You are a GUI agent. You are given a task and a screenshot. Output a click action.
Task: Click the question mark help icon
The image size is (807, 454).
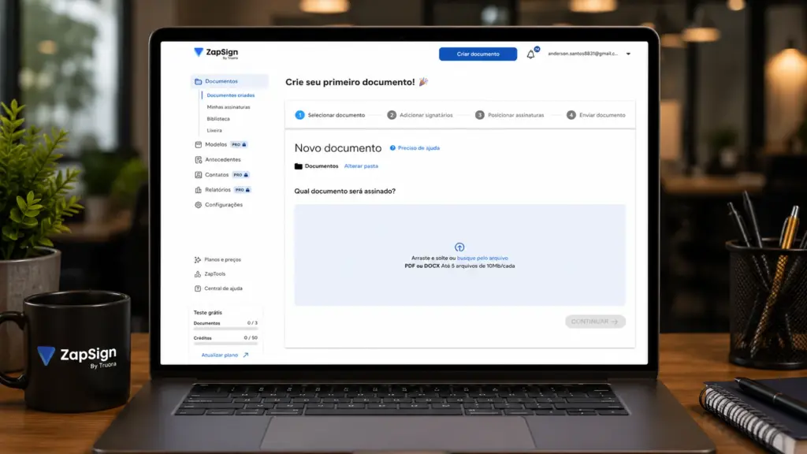point(392,148)
